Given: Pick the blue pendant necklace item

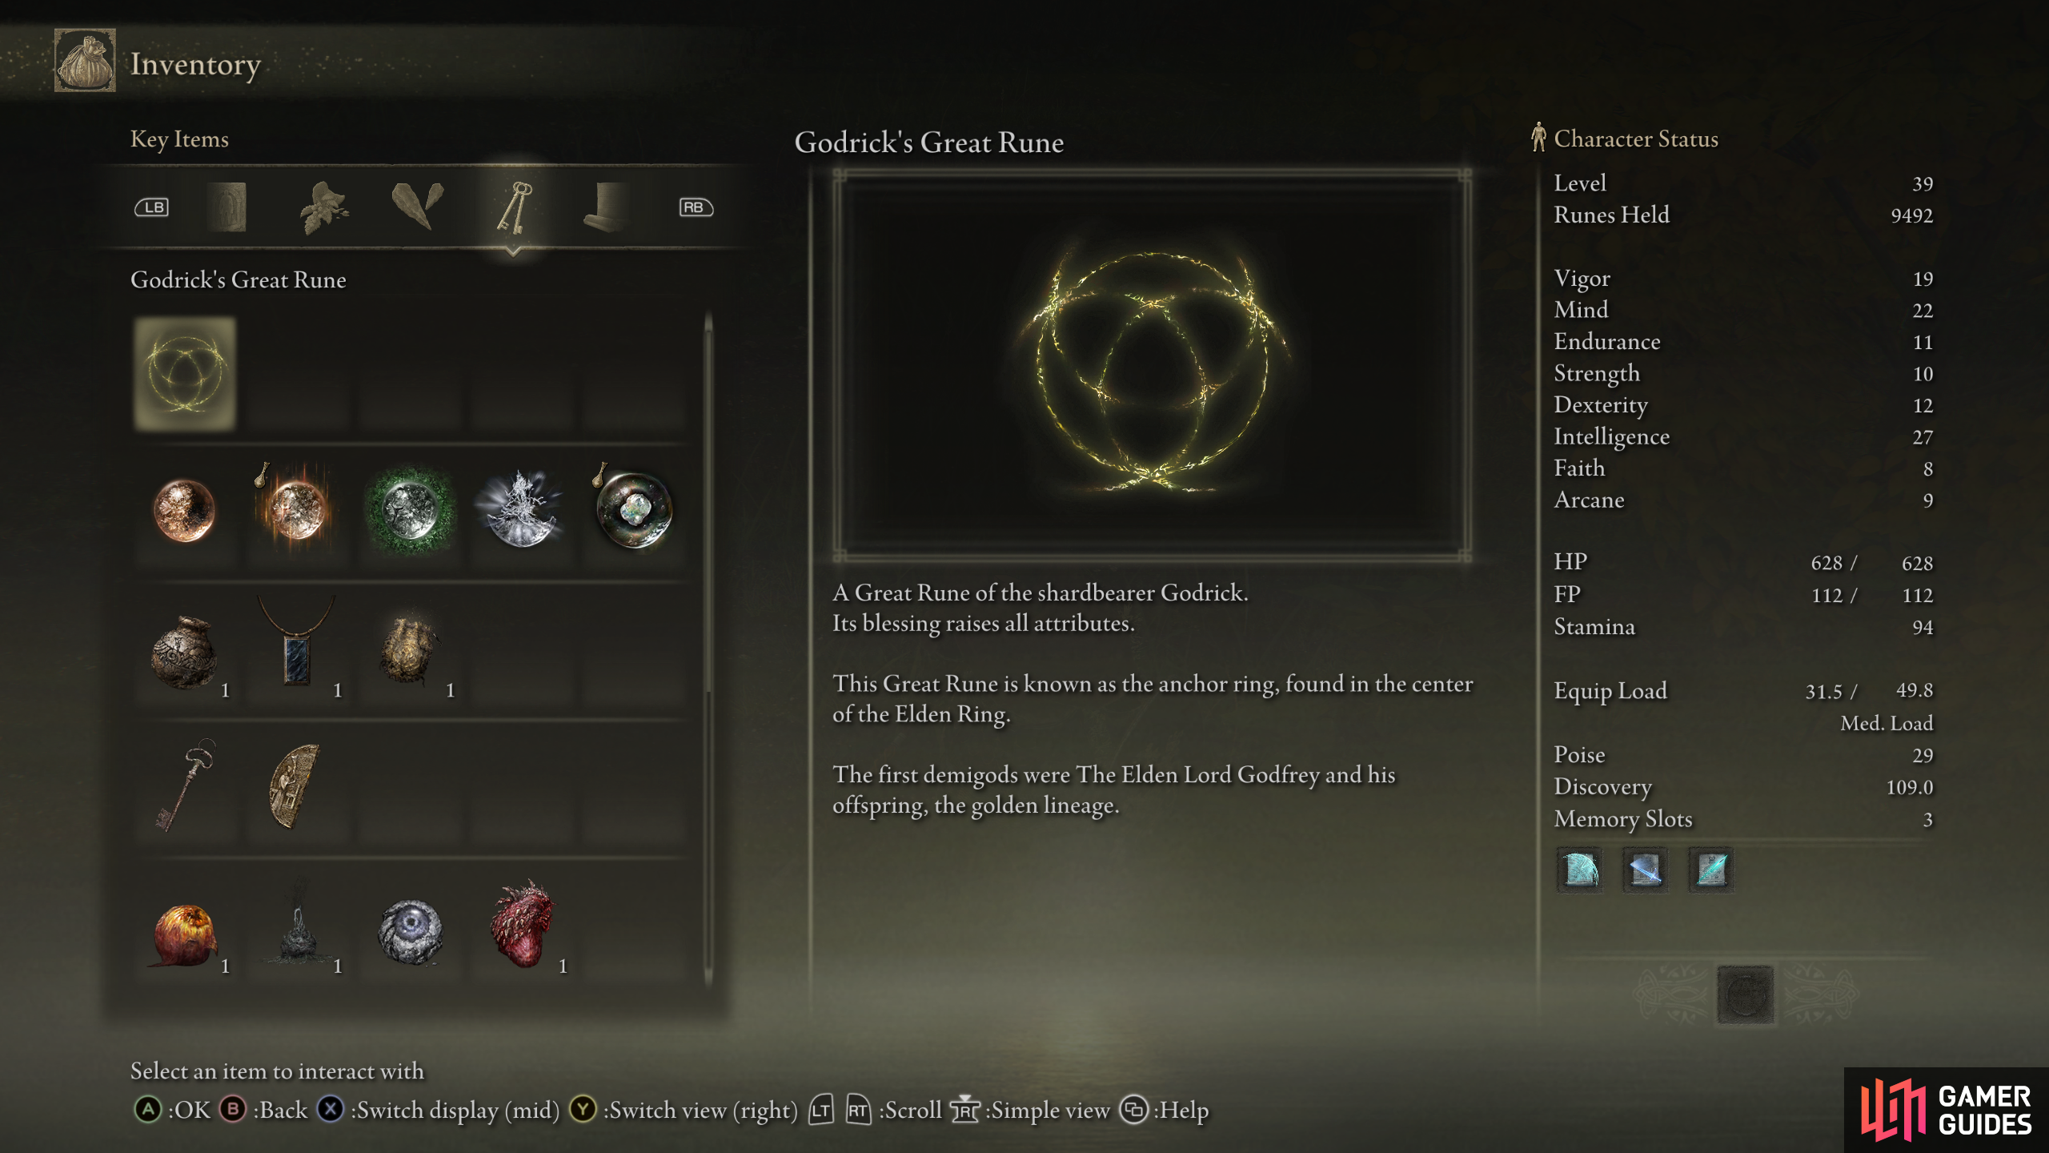Looking at the screenshot, I should tap(297, 649).
